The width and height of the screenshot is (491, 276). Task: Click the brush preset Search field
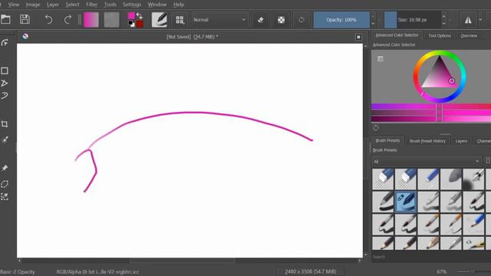point(431,257)
